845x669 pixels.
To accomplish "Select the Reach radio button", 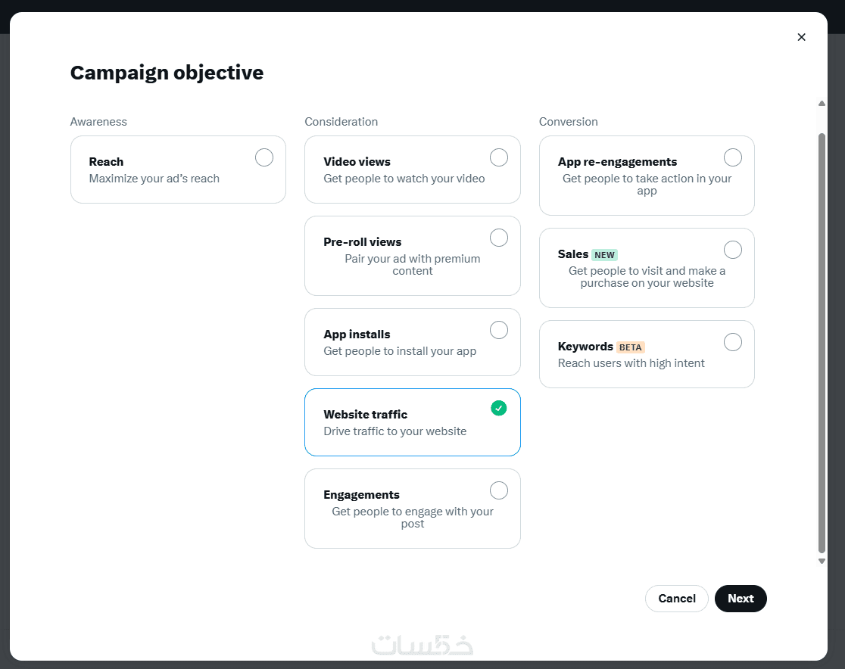I will 264,157.
